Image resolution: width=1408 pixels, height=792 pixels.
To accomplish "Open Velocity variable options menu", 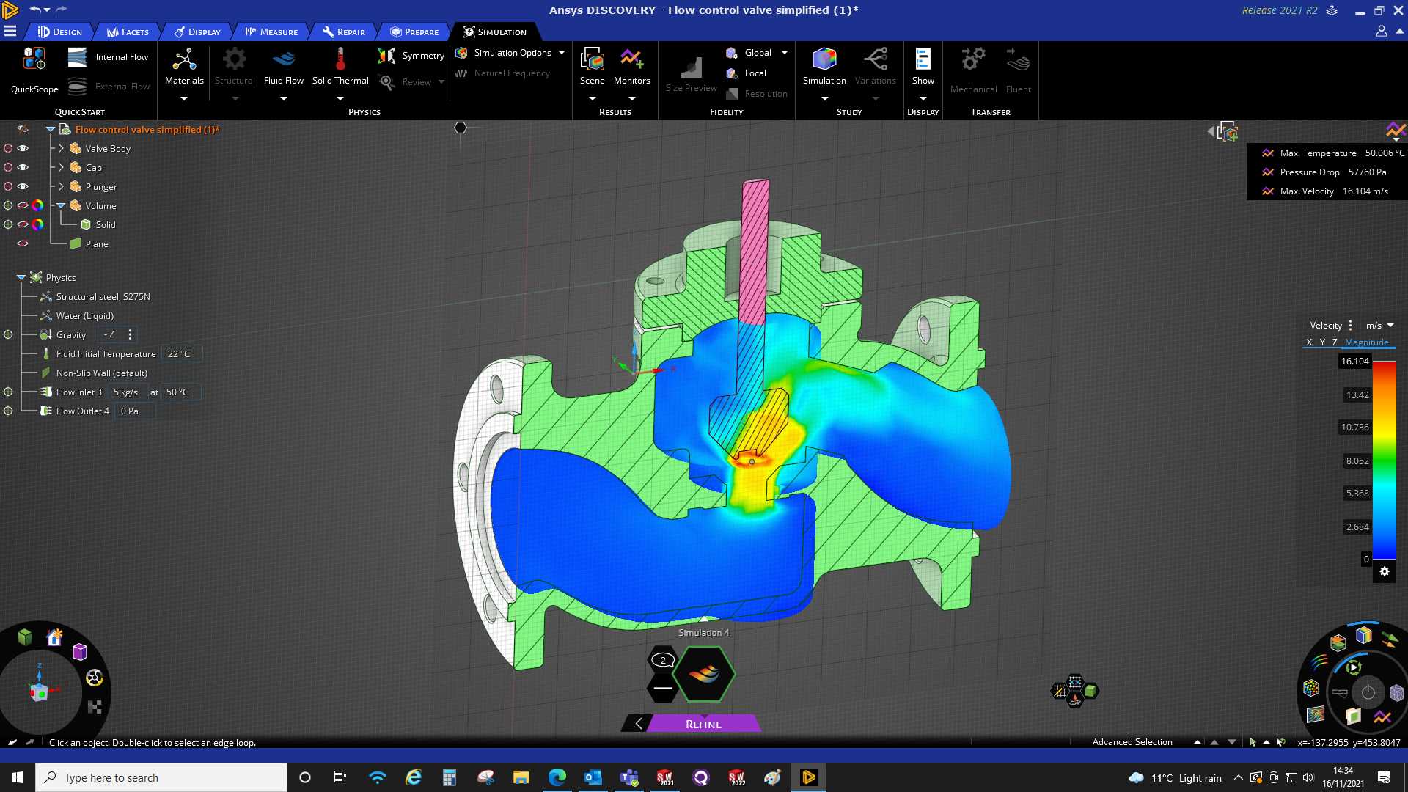I will click(x=1350, y=326).
